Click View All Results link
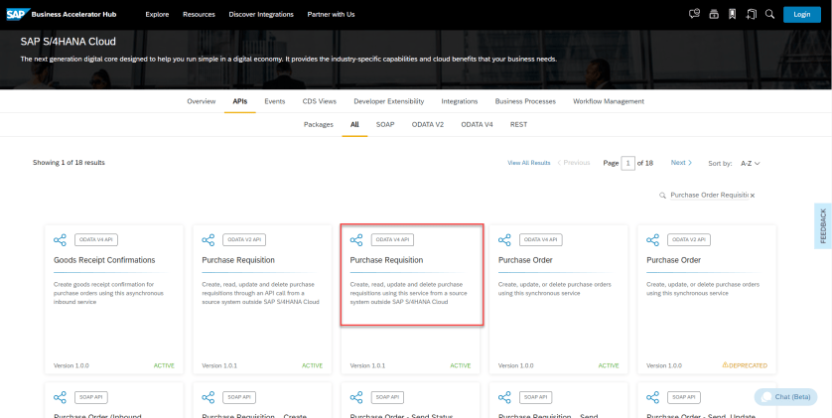 [528, 163]
